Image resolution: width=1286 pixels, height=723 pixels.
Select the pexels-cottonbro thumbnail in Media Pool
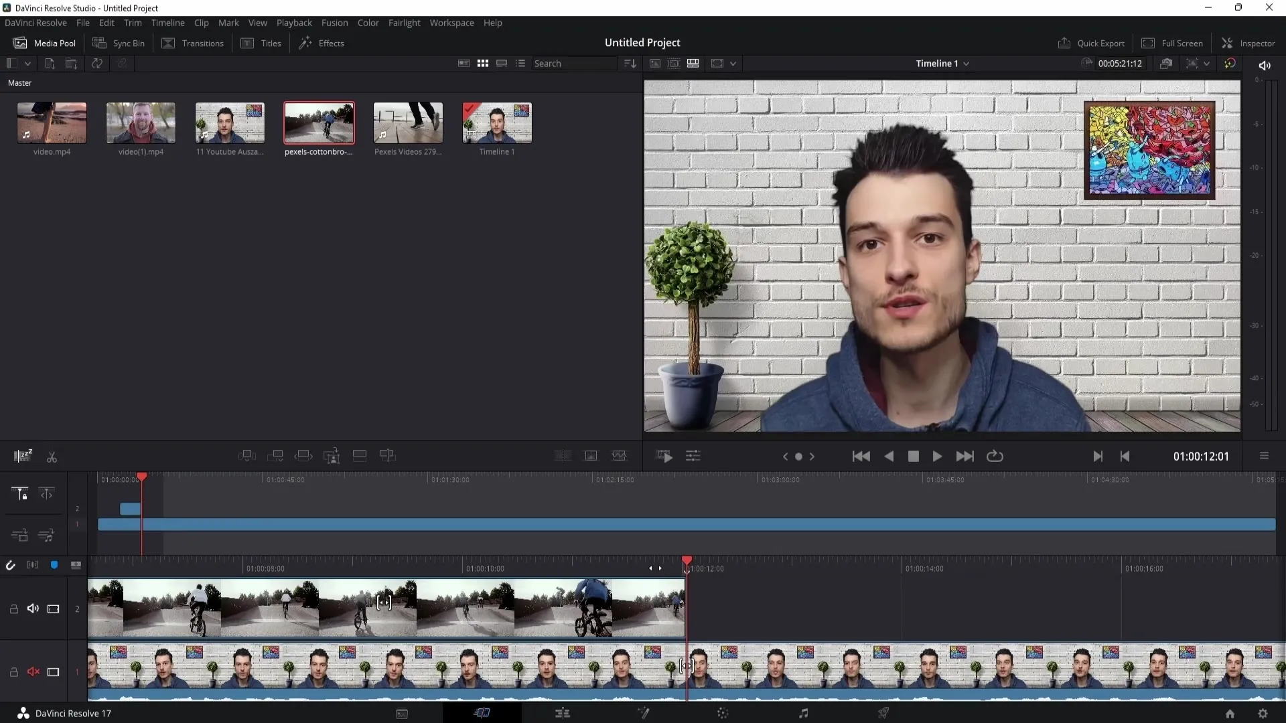coord(318,123)
